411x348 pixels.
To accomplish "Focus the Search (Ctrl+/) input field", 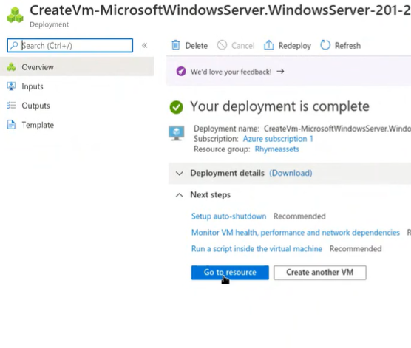I will tap(70, 45).
